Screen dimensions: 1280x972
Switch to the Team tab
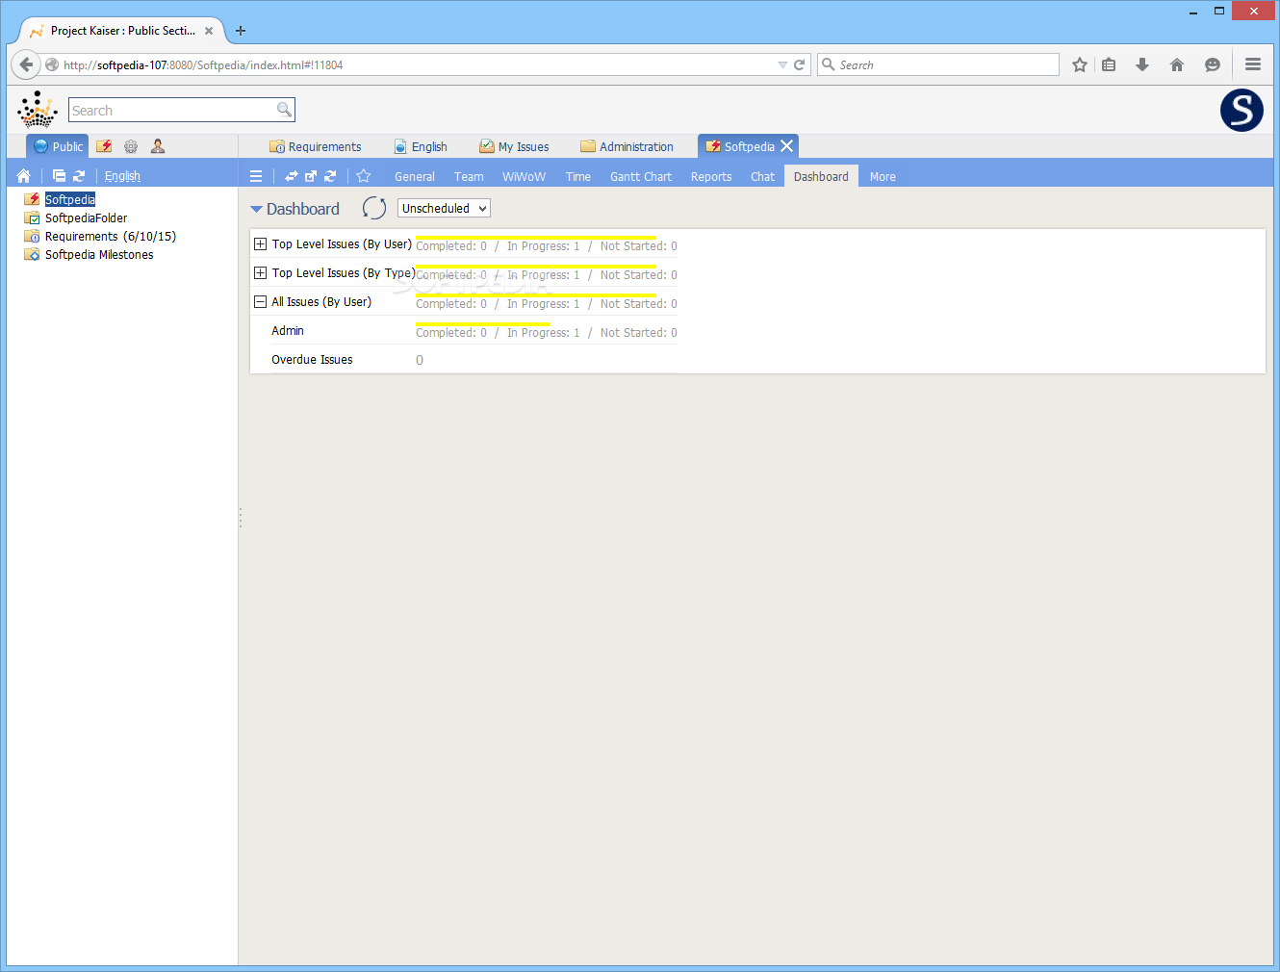pyautogui.click(x=469, y=177)
